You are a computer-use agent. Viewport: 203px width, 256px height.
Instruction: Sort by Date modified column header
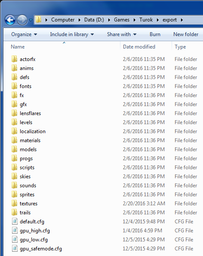146,47
